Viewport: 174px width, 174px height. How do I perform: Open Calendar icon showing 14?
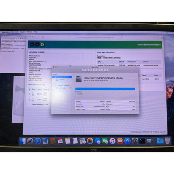click(x=60, y=141)
